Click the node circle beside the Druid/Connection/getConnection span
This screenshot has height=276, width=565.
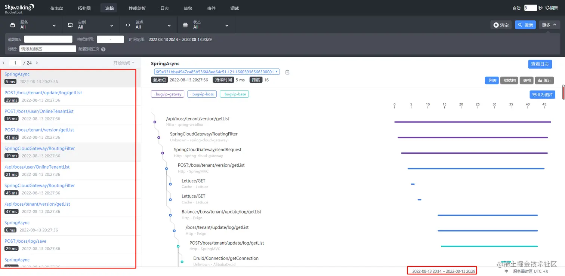(x=182, y=261)
